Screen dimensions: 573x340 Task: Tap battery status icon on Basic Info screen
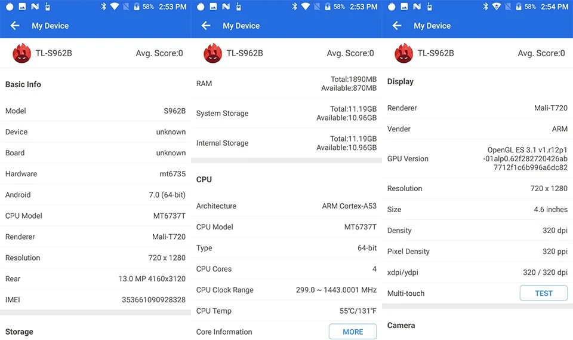point(136,7)
